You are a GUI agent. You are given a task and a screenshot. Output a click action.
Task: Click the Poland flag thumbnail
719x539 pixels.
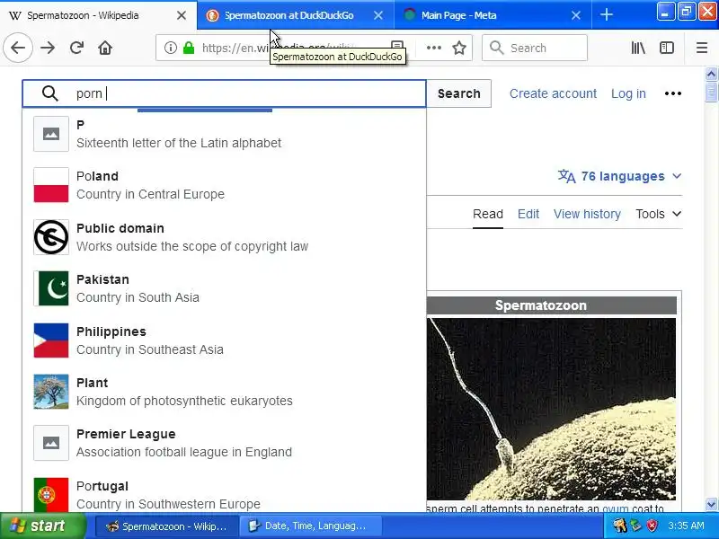tap(51, 185)
